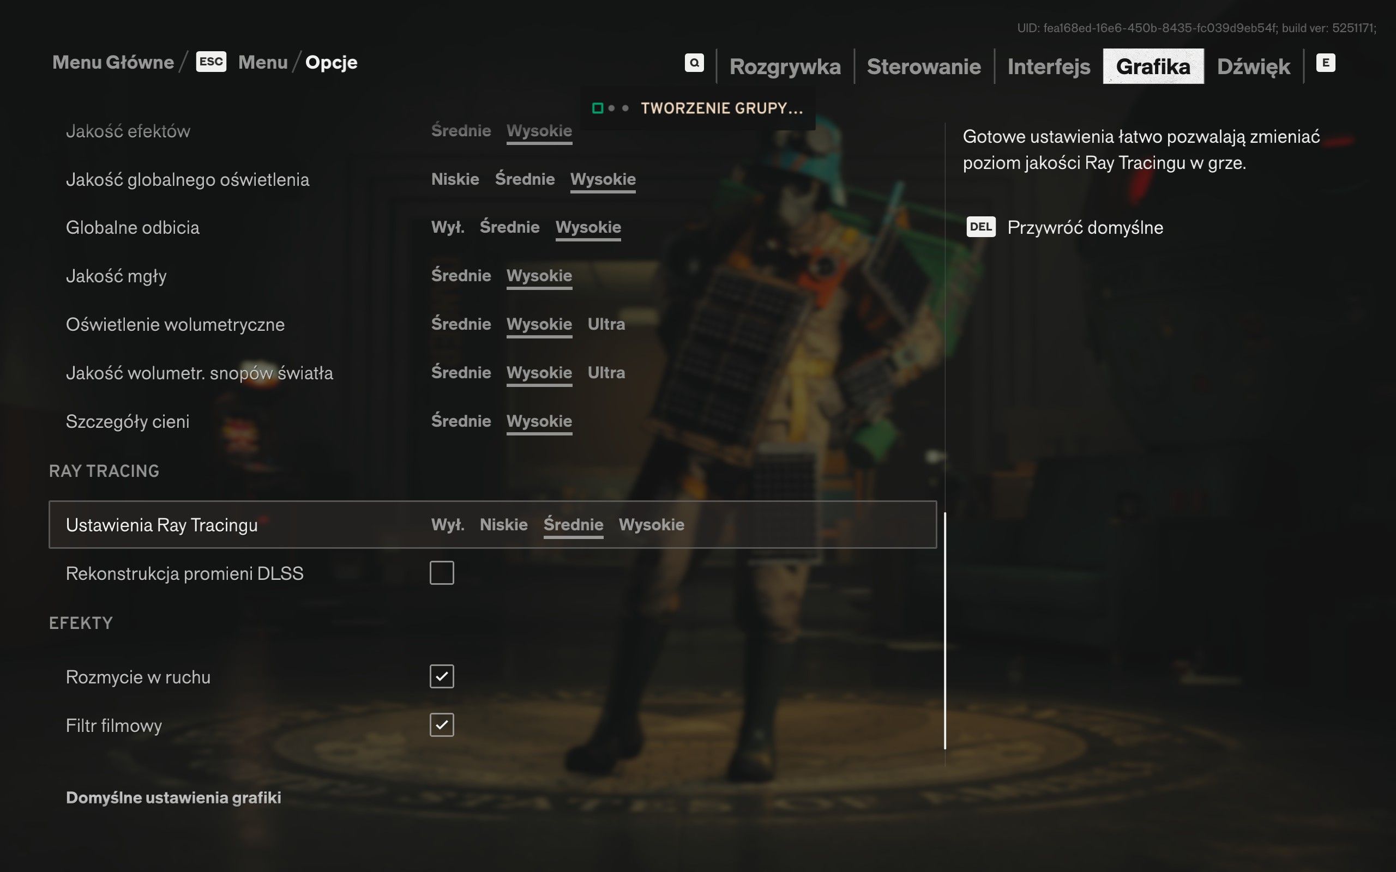The width and height of the screenshot is (1396, 872).
Task: Click the ESC key icon in breadcrumb
Action: coord(211,62)
